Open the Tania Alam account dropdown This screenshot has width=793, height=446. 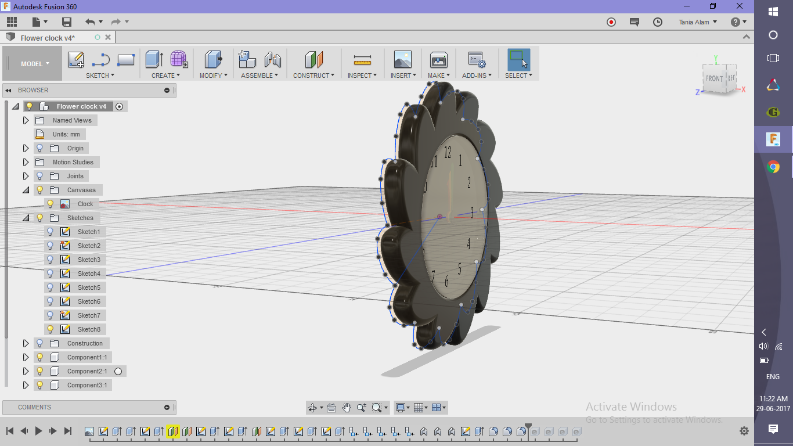[x=698, y=22]
